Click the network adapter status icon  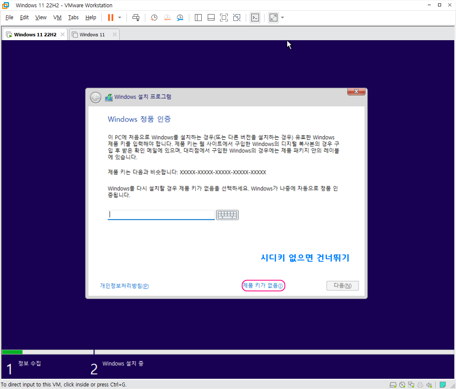coord(411,385)
